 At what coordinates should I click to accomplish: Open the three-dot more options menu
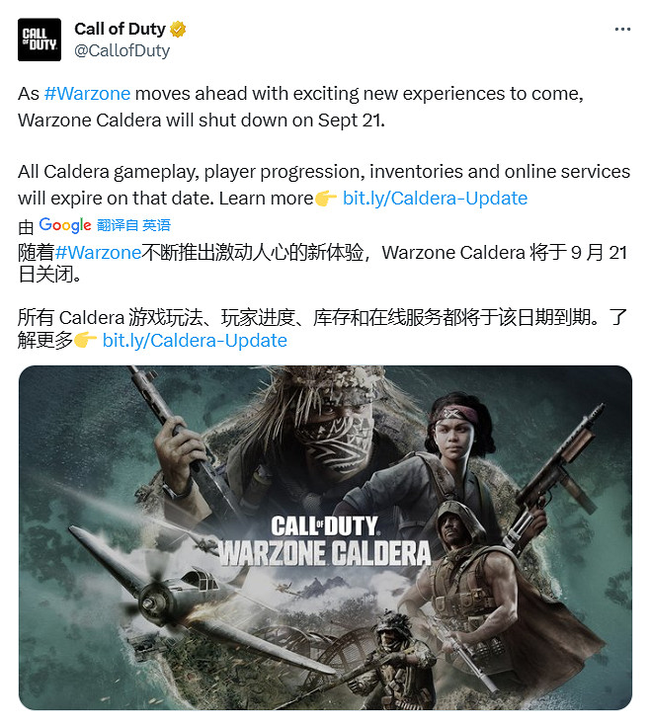pos(622,29)
